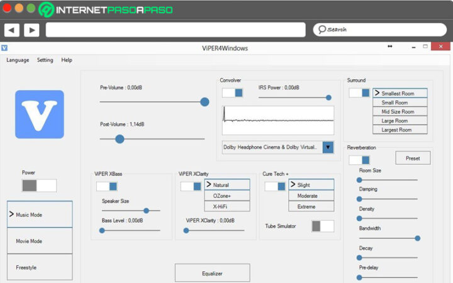Toggle the Convolver switch
The height and width of the screenshot is (283, 453).
pos(232,93)
